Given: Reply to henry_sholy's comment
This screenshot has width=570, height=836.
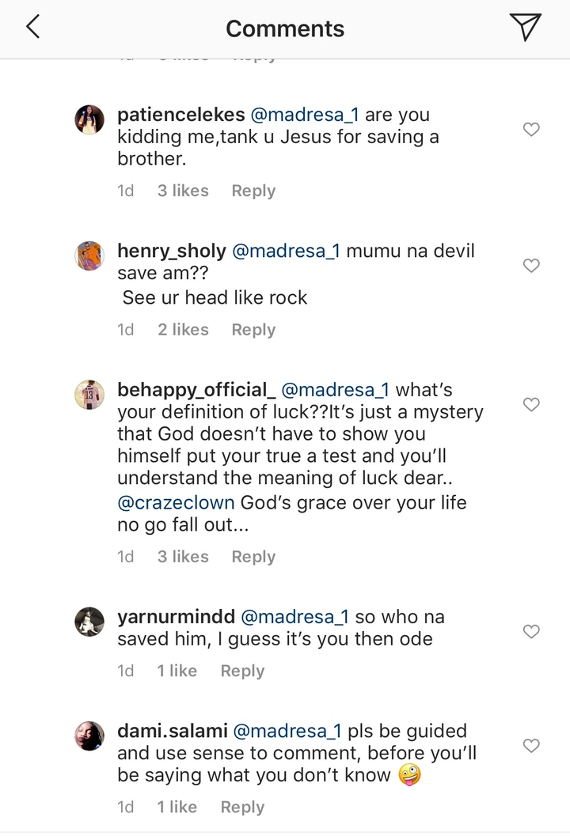Looking at the screenshot, I should coord(253,330).
